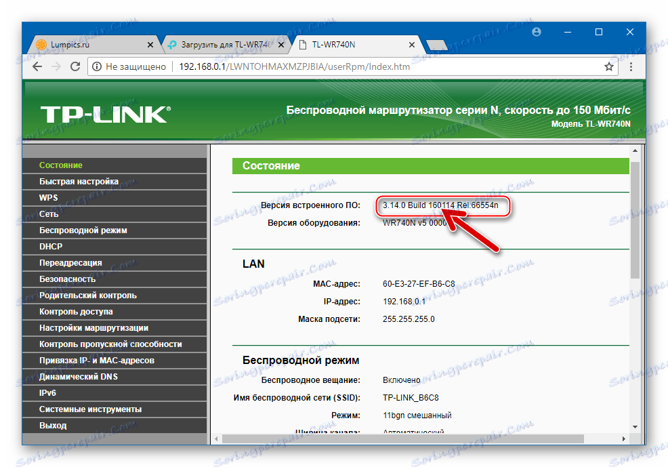This screenshot has height=467, width=668.
Task: Click the MAC address 60-E3-27-EF-B6-C8
Action: click(x=419, y=284)
